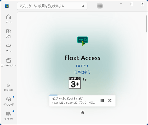This screenshot has width=148, height=125.
Task: Click the 'インストールしています (12%)' status text
Action: 68,99
